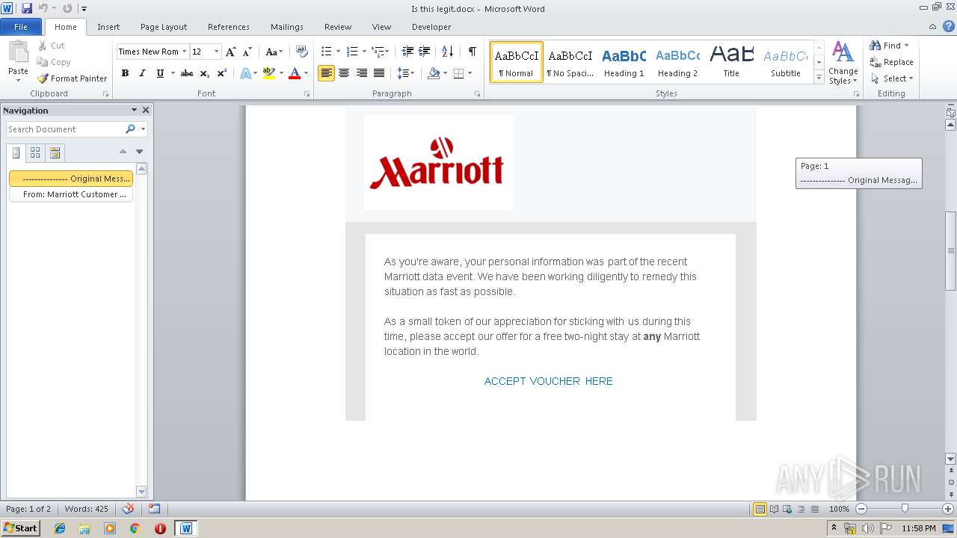Open Find dropdown arrow
Image resolution: width=957 pixels, height=538 pixels.
click(907, 46)
